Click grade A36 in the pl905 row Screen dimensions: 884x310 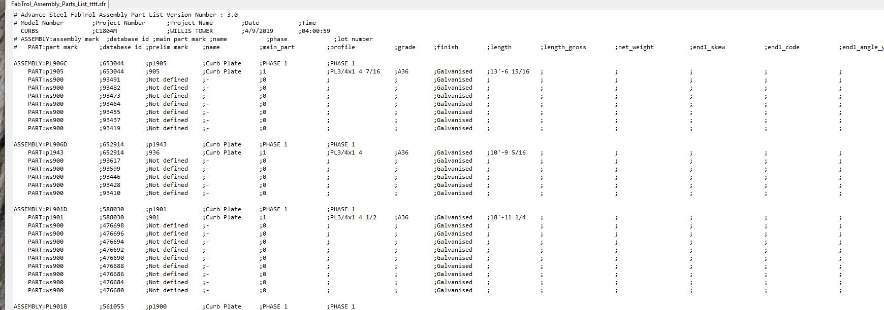click(403, 71)
